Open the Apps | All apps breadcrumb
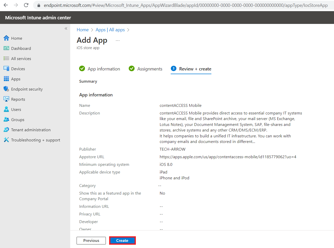 pyautogui.click(x=110, y=30)
